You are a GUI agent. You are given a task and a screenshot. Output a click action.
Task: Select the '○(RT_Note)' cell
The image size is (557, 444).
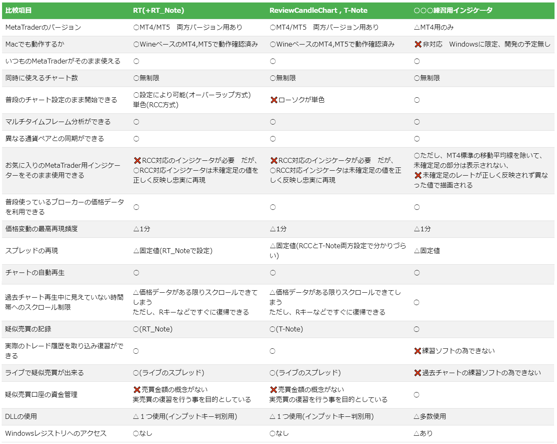tap(153, 329)
